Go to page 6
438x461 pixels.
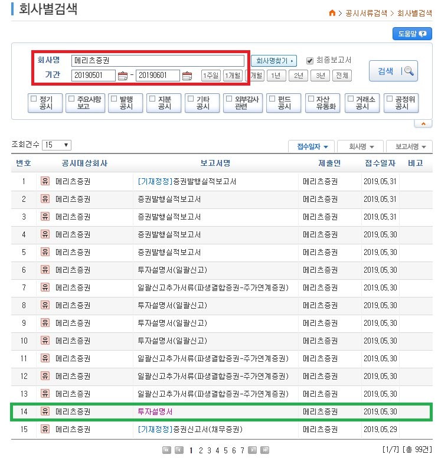click(234, 450)
